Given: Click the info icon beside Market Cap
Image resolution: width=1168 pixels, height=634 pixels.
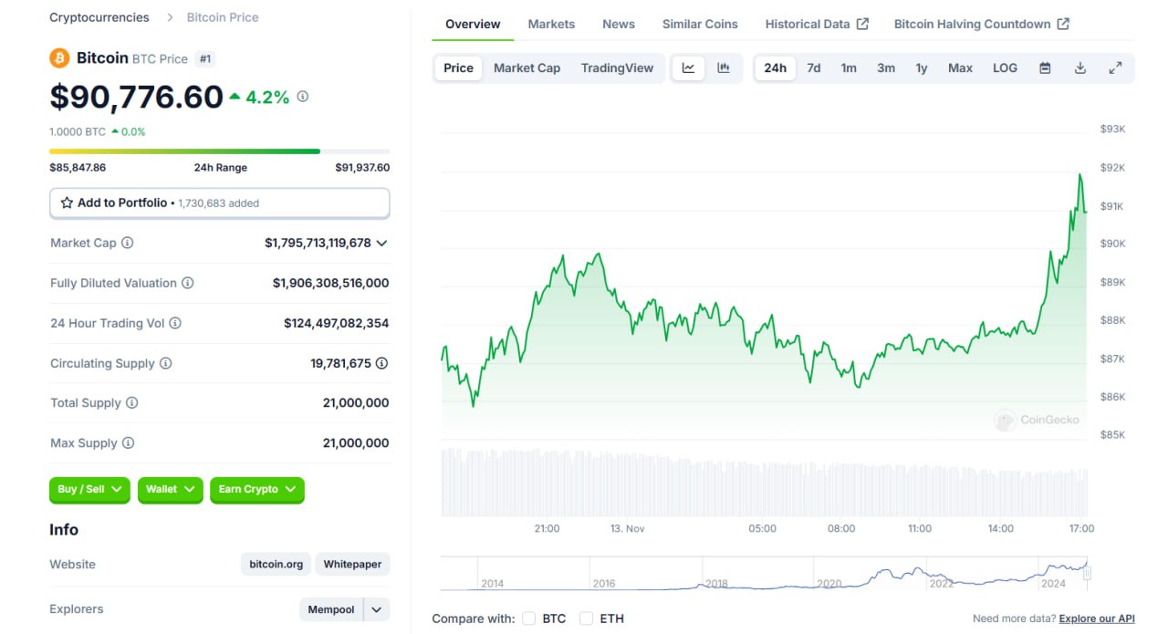Looking at the screenshot, I should click(x=128, y=243).
